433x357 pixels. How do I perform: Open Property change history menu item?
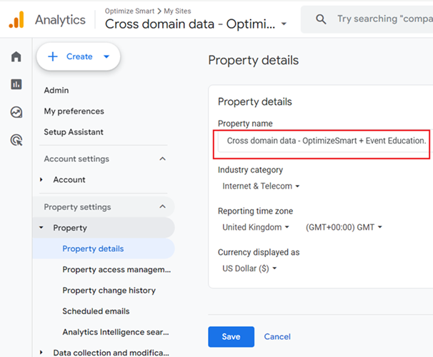[109, 291]
